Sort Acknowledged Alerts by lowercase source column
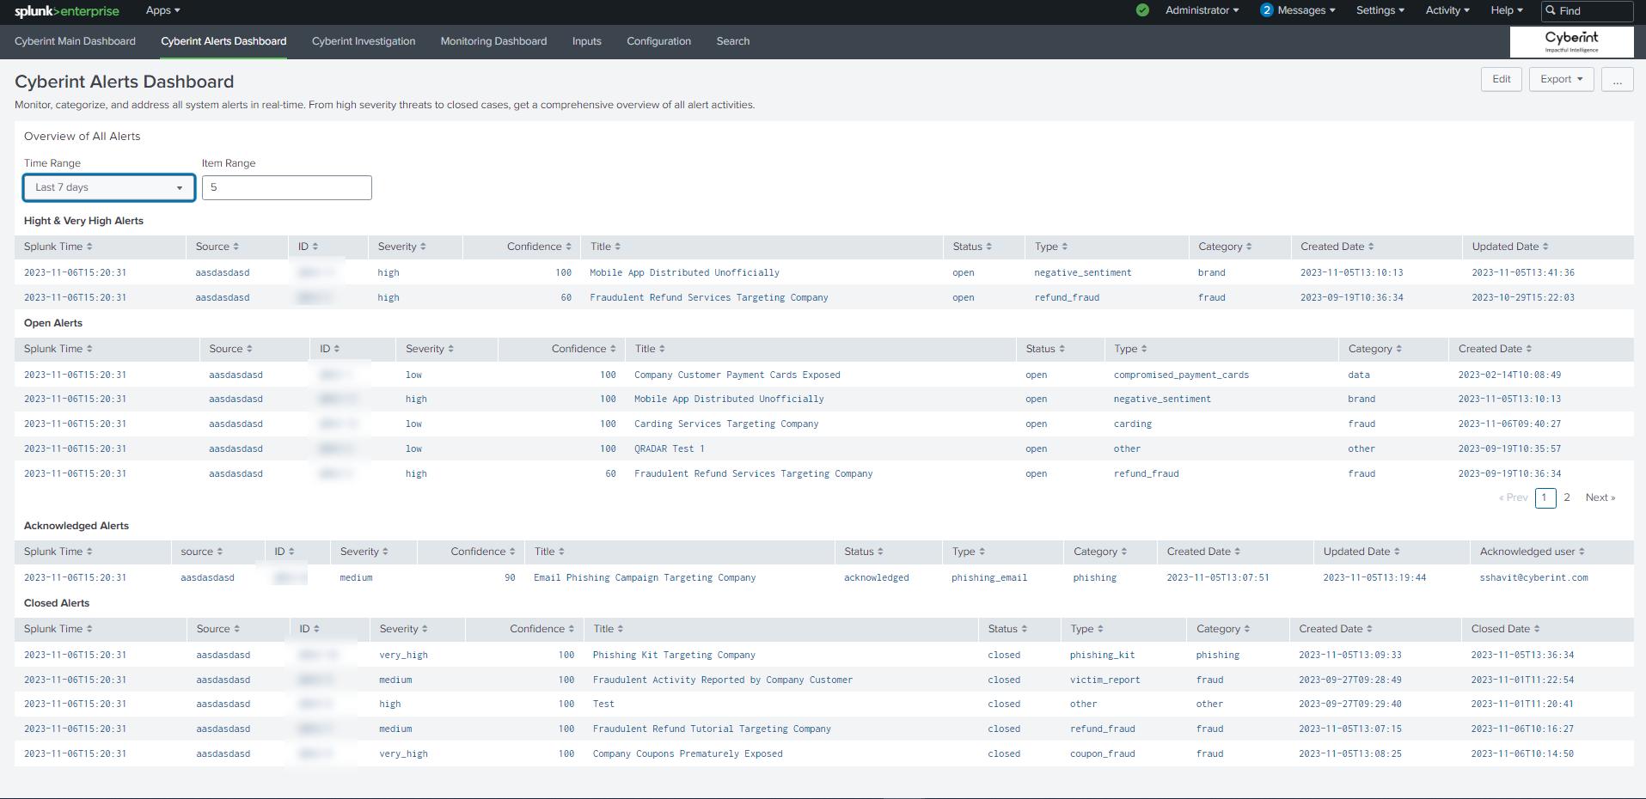1646x799 pixels. [x=201, y=552]
